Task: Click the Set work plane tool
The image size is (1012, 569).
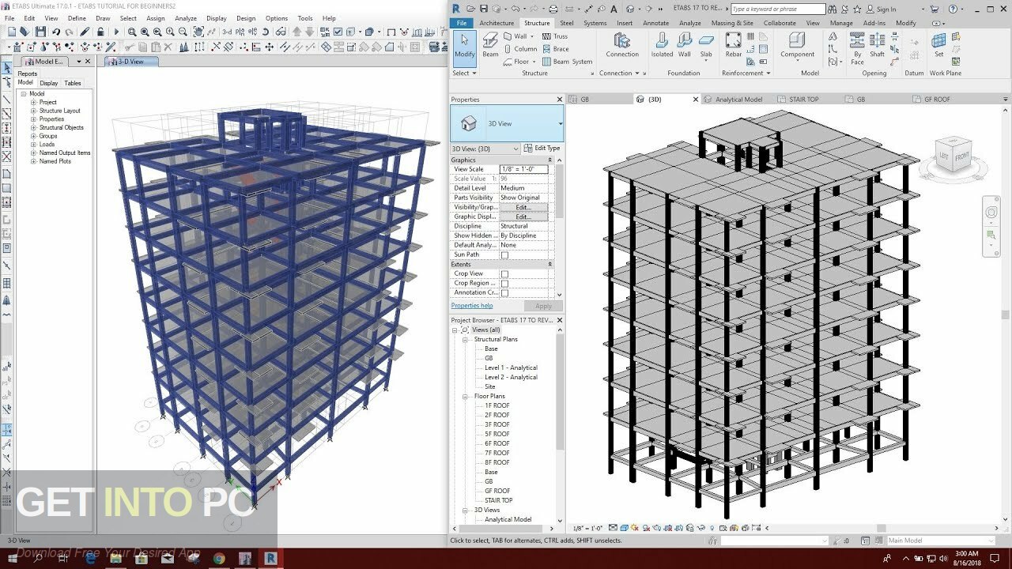Action: pos(938,44)
